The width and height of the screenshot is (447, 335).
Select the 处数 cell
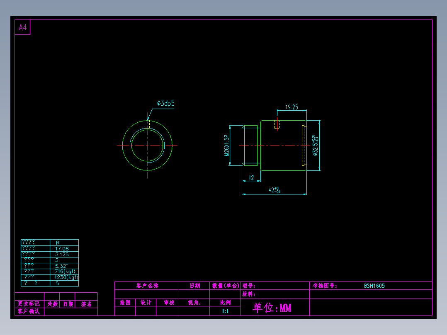click(x=52, y=304)
